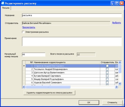Click the Выбрать link

(116, 23)
